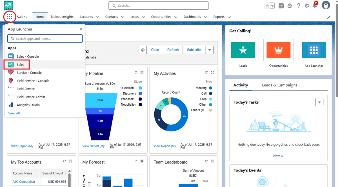Open the dropdown arrow beside Subscribe
338x187 pixels.
[x=209, y=50]
